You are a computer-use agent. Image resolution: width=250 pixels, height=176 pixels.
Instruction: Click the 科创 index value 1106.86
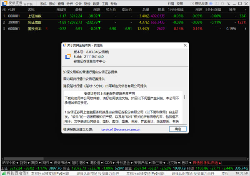202,168
